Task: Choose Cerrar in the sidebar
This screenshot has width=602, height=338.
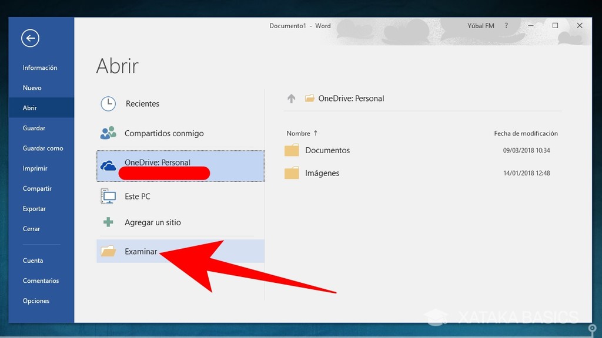Action: pyautogui.click(x=31, y=229)
